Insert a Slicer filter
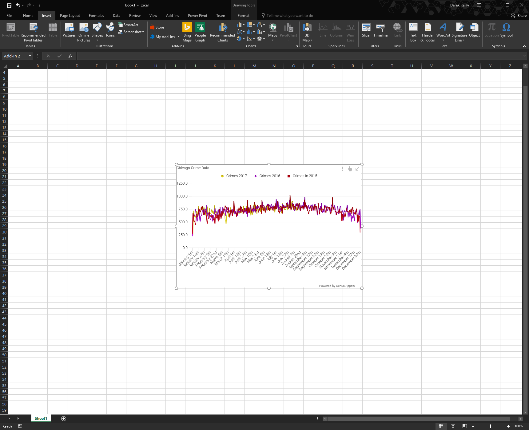 tap(366, 30)
